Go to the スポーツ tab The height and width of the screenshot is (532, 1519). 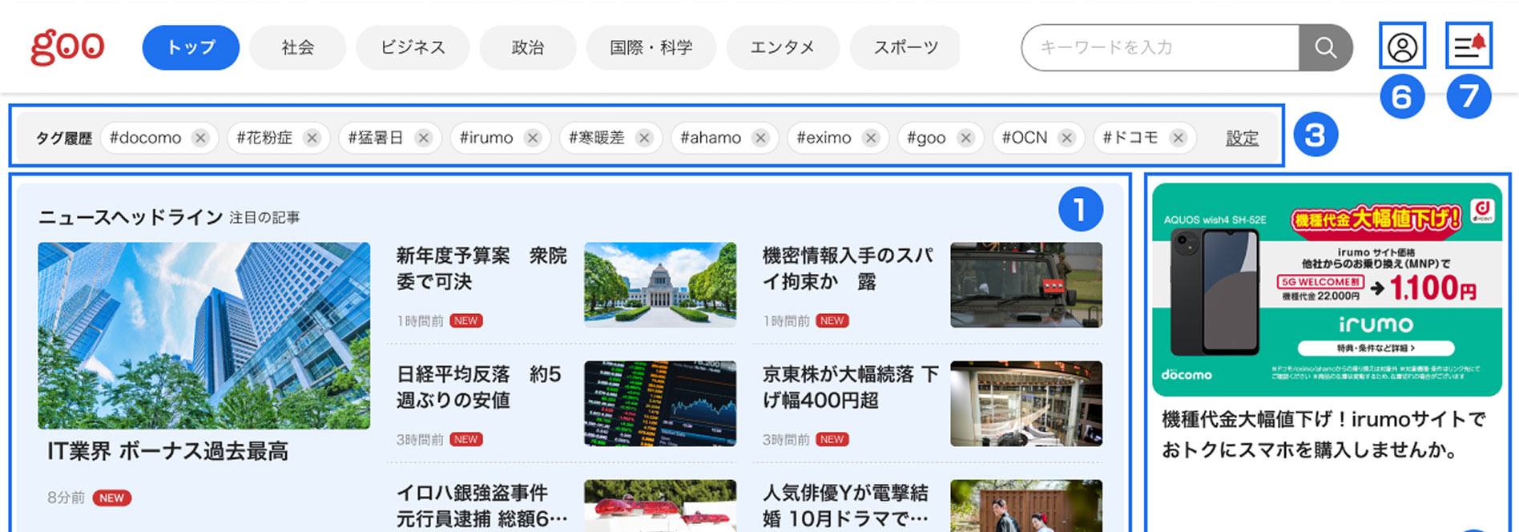tap(905, 47)
